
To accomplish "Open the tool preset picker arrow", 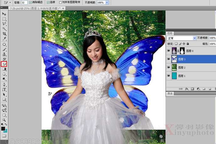I will [x=10, y=2].
